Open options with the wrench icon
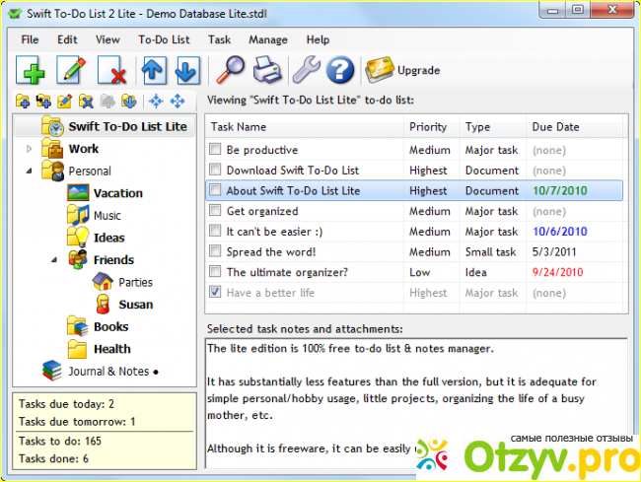The width and height of the screenshot is (641, 482). [304, 70]
